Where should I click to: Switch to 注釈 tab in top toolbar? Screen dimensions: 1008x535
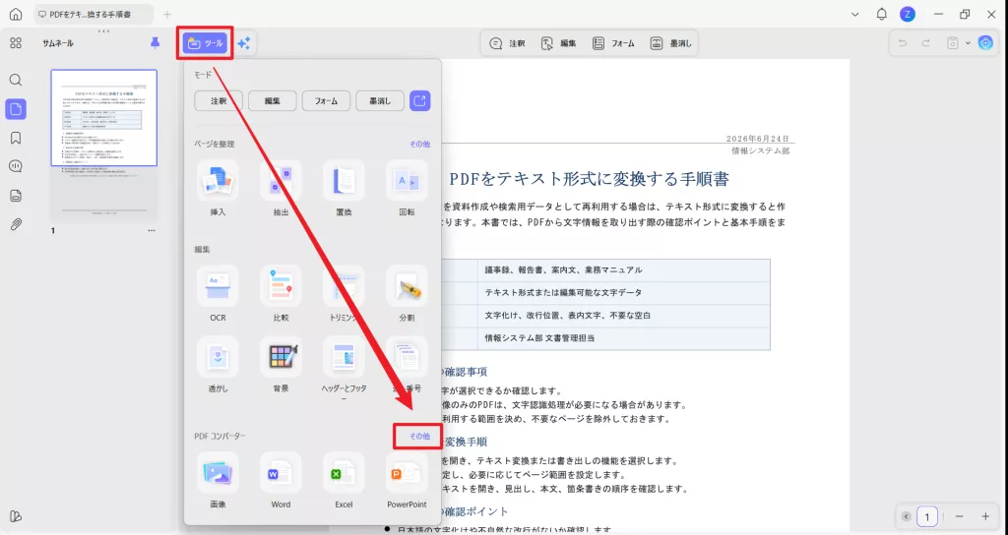[507, 43]
